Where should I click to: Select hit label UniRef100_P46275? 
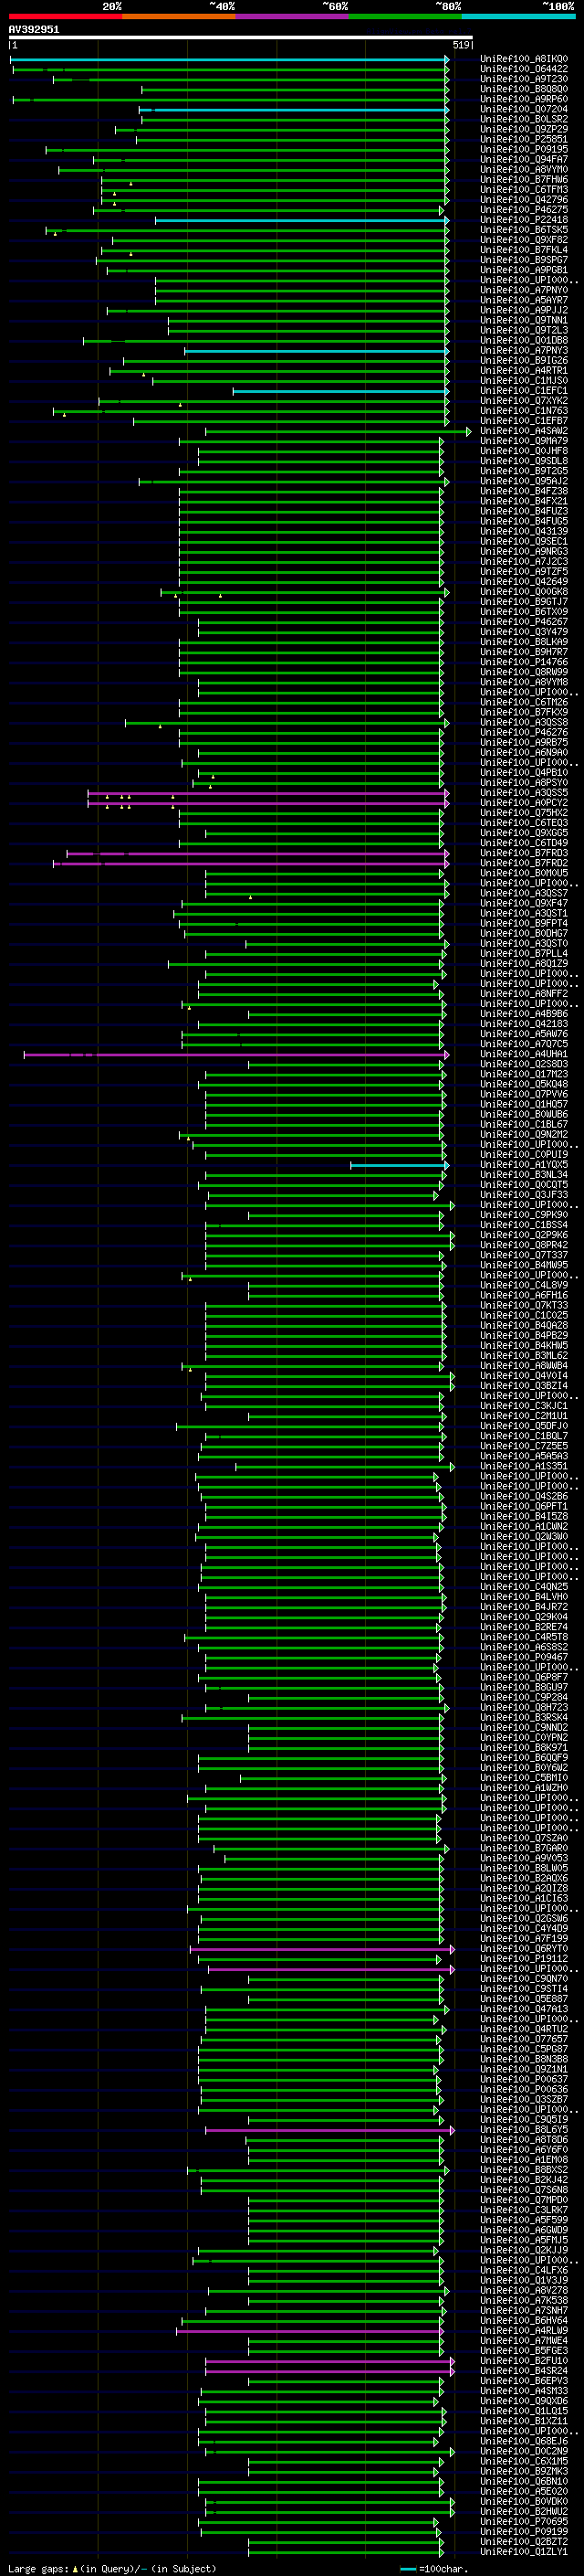524,210
